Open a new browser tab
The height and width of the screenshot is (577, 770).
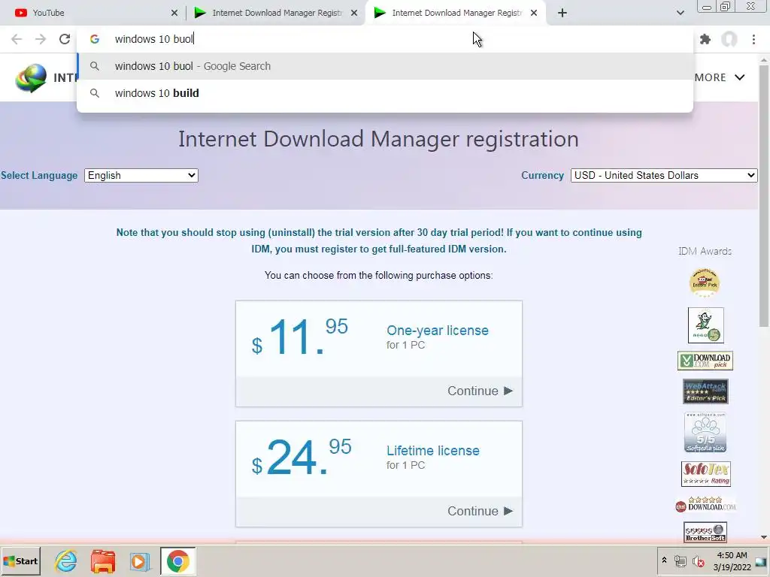coord(562,13)
